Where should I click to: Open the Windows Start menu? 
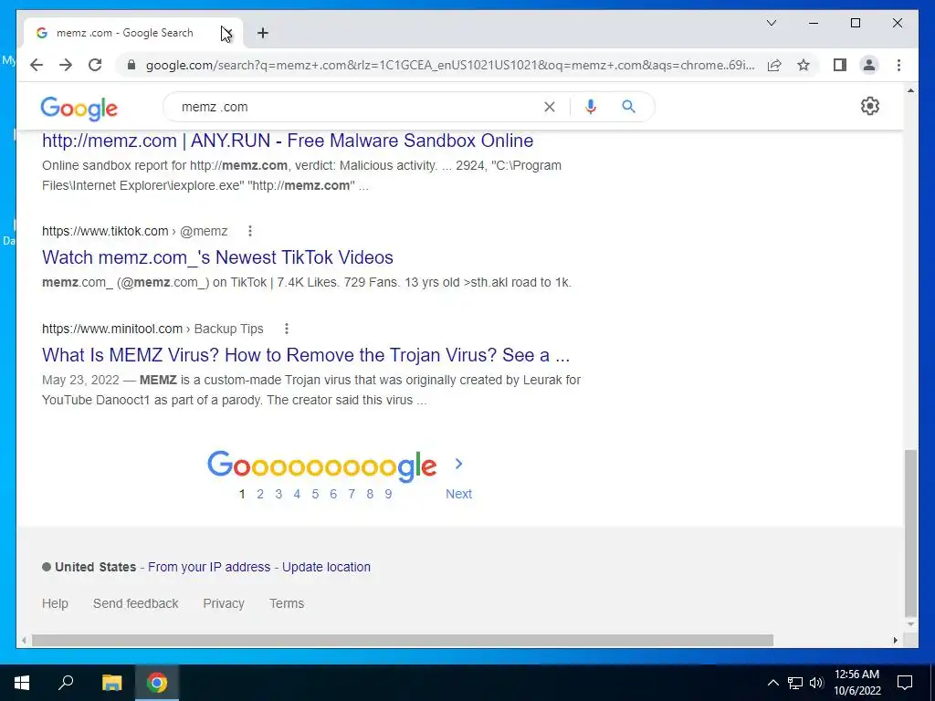22,683
